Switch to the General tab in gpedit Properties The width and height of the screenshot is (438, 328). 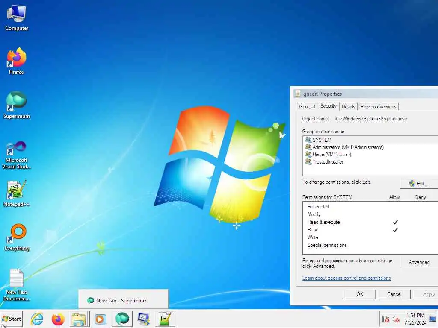(307, 106)
